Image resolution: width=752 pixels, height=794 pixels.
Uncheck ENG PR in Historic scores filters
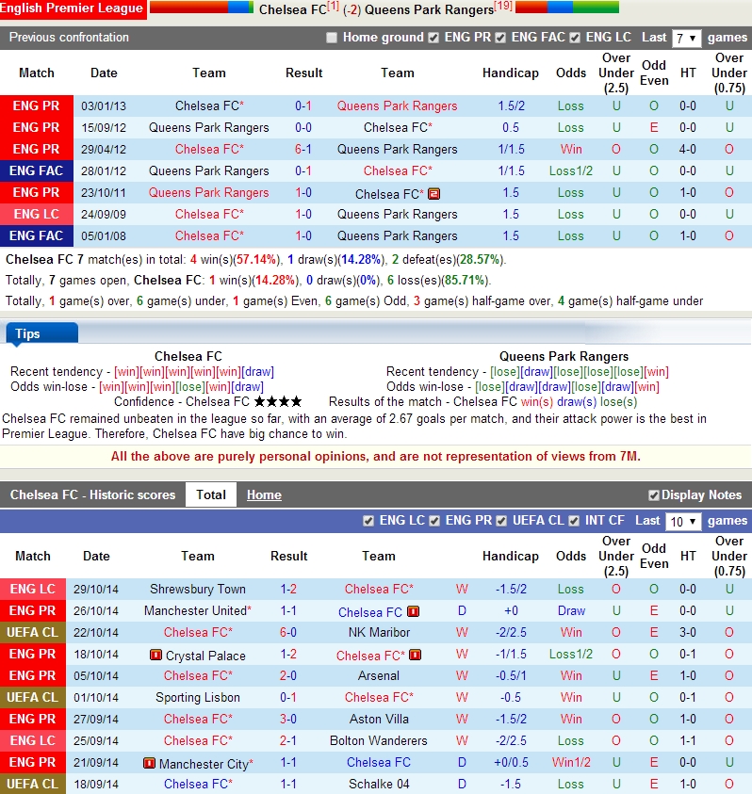(434, 521)
